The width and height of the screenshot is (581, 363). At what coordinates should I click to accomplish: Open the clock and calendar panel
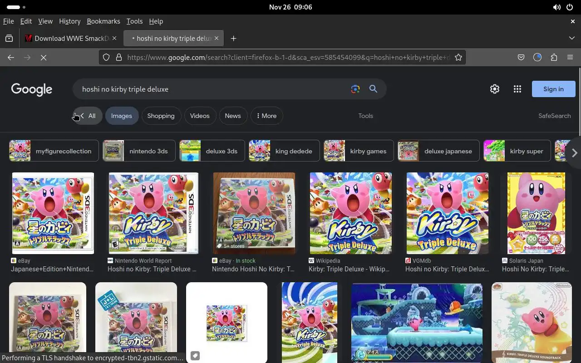290,7
